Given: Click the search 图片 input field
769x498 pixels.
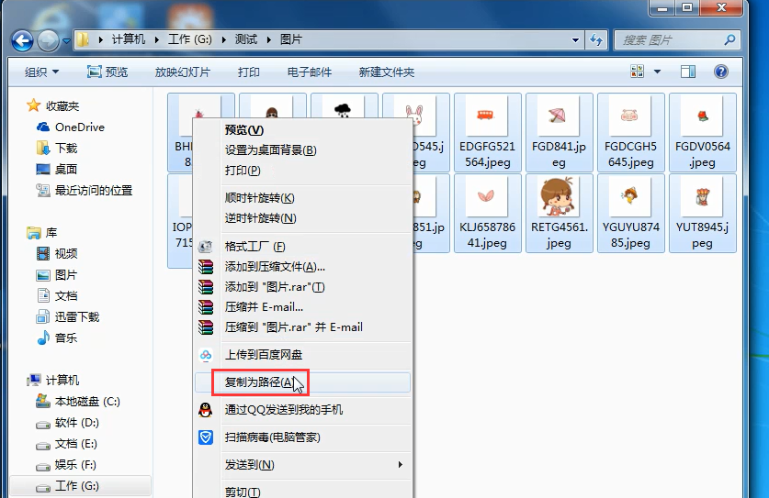Looking at the screenshot, I should [x=669, y=40].
